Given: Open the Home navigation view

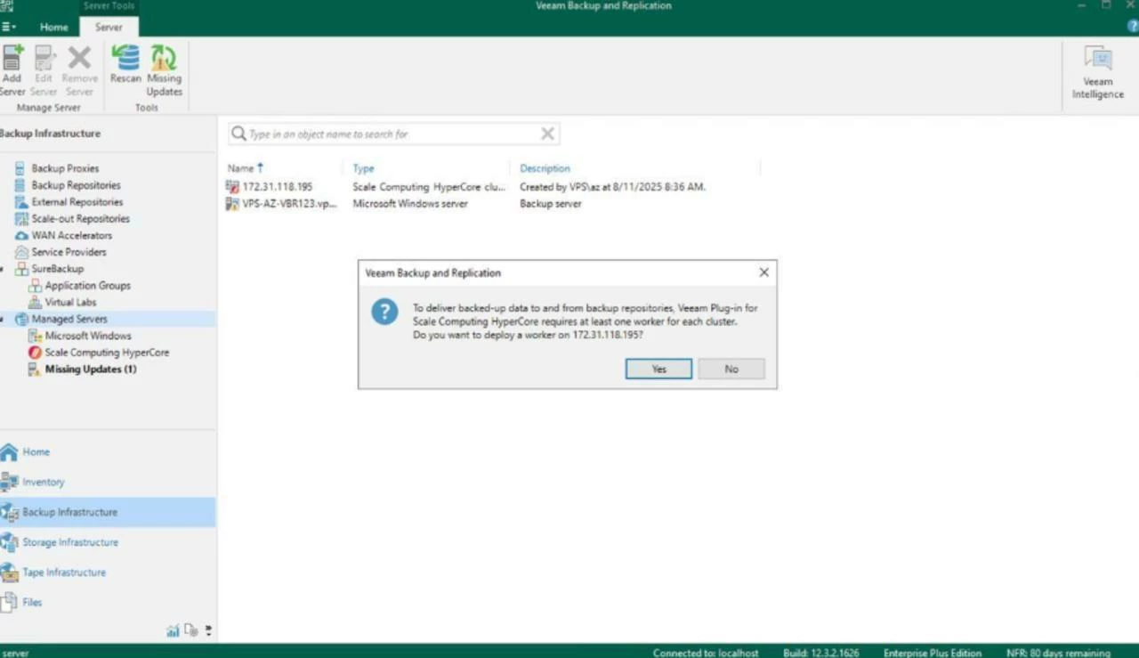Looking at the screenshot, I should point(107,452).
